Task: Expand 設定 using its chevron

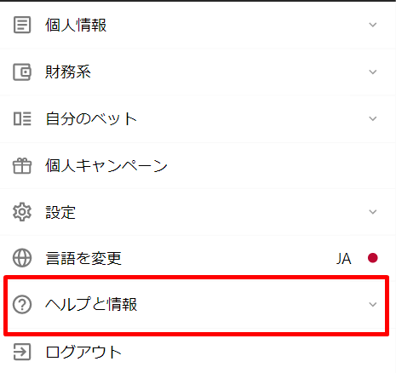Action: (372, 212)
